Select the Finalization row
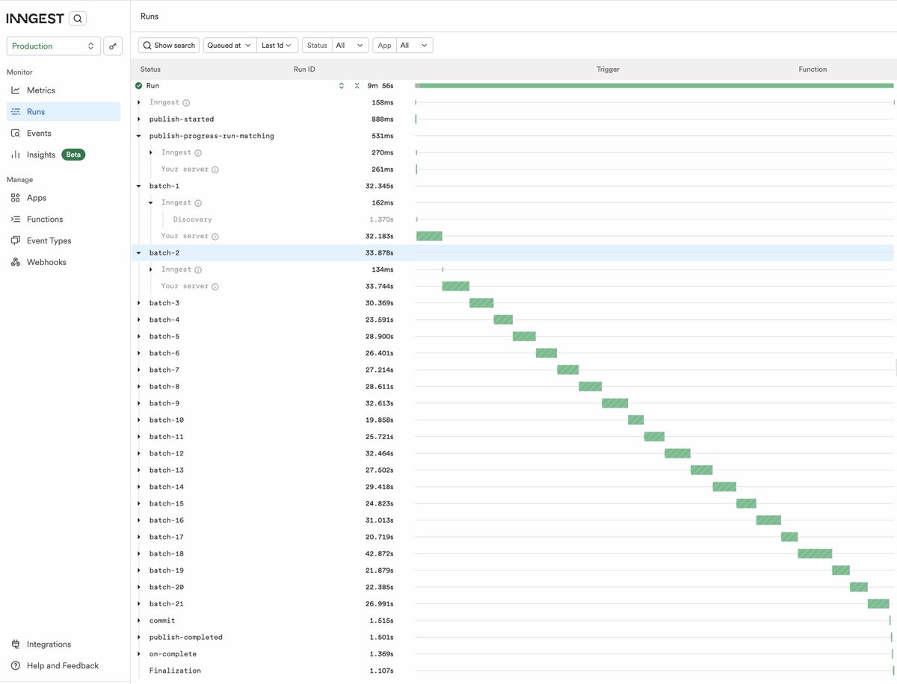Viewport: 897px width, 684px height. point(512,671)
